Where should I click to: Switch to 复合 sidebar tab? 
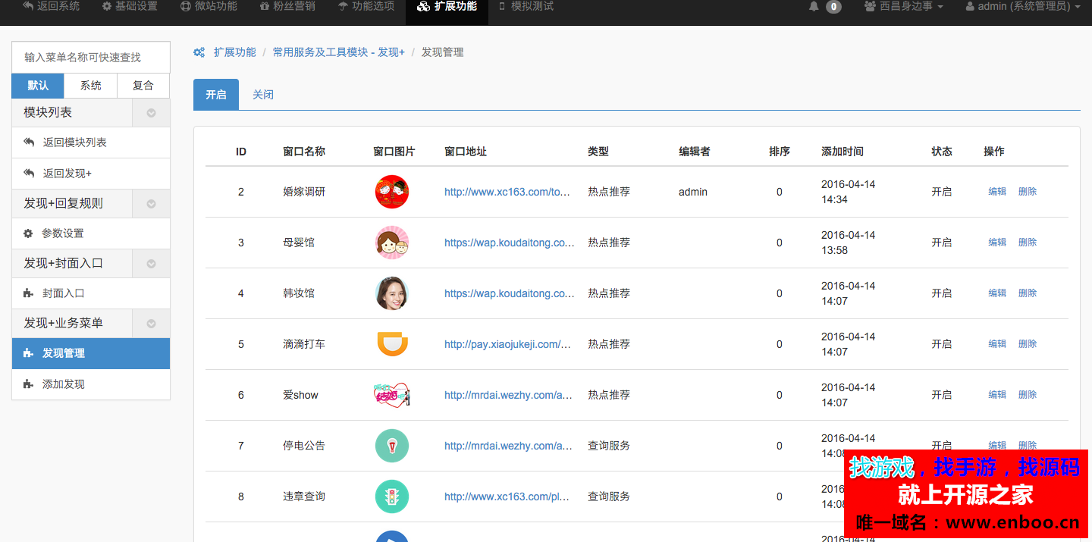tap(143, 86)
